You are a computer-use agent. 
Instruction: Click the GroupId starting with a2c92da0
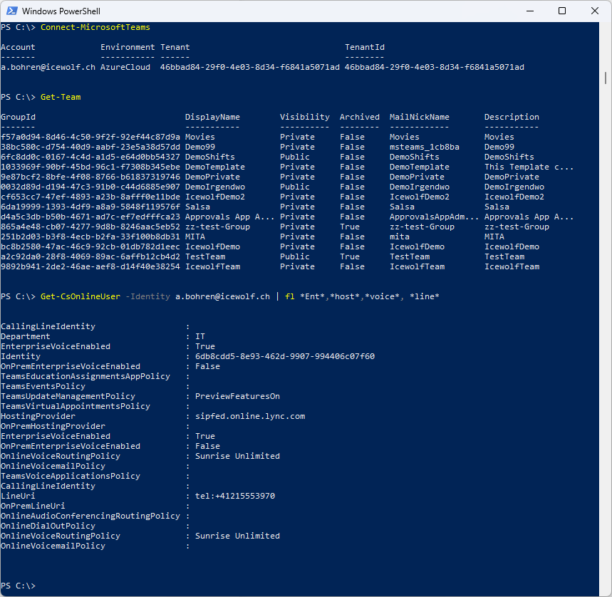tap(90, 256)
